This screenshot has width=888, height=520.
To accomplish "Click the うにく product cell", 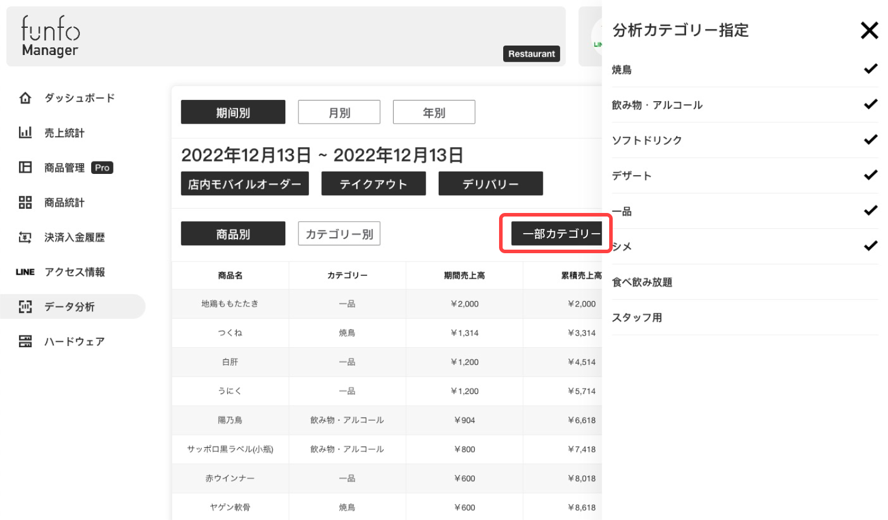I will 230,391.
